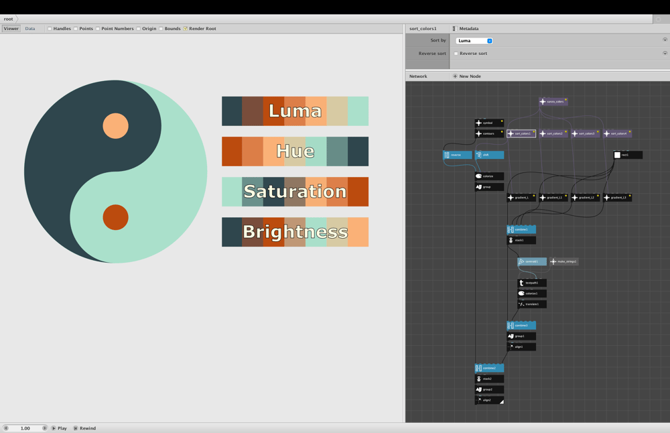
Task: Select the reverse node
Action: pyautogui.click(x=457, y=155)
